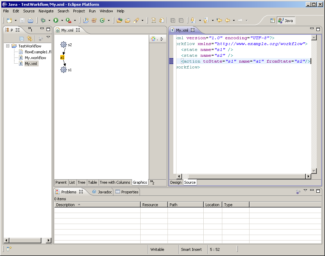Switch to the Tree with Columns tab
Viewport: 325px width, 256px height.
click(x=115, y=182)
